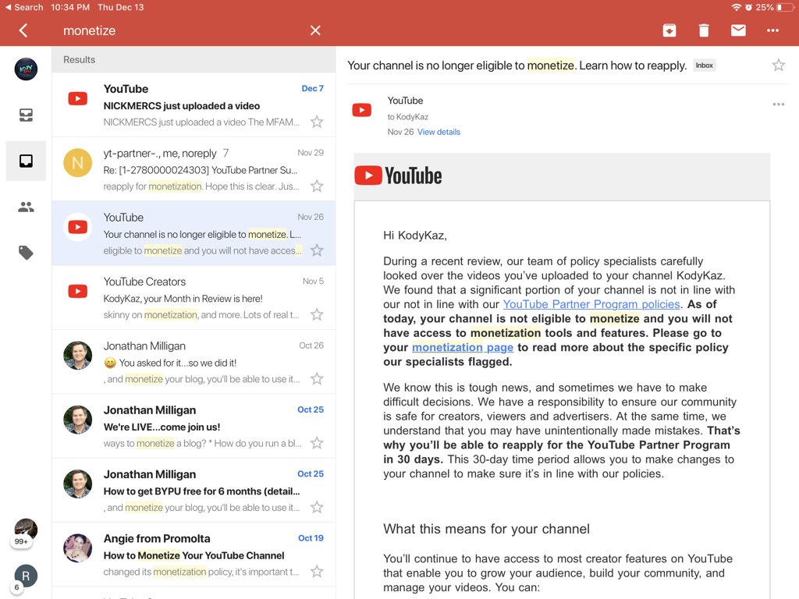This screenshot has width=799, height=599.
Task: Open the Promotions tag icon in sidebar
Action: click(x=26, y=253)
